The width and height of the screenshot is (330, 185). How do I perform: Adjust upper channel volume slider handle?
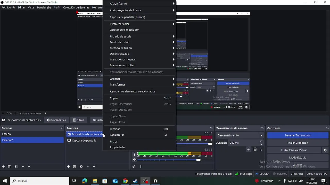point(210,144)
